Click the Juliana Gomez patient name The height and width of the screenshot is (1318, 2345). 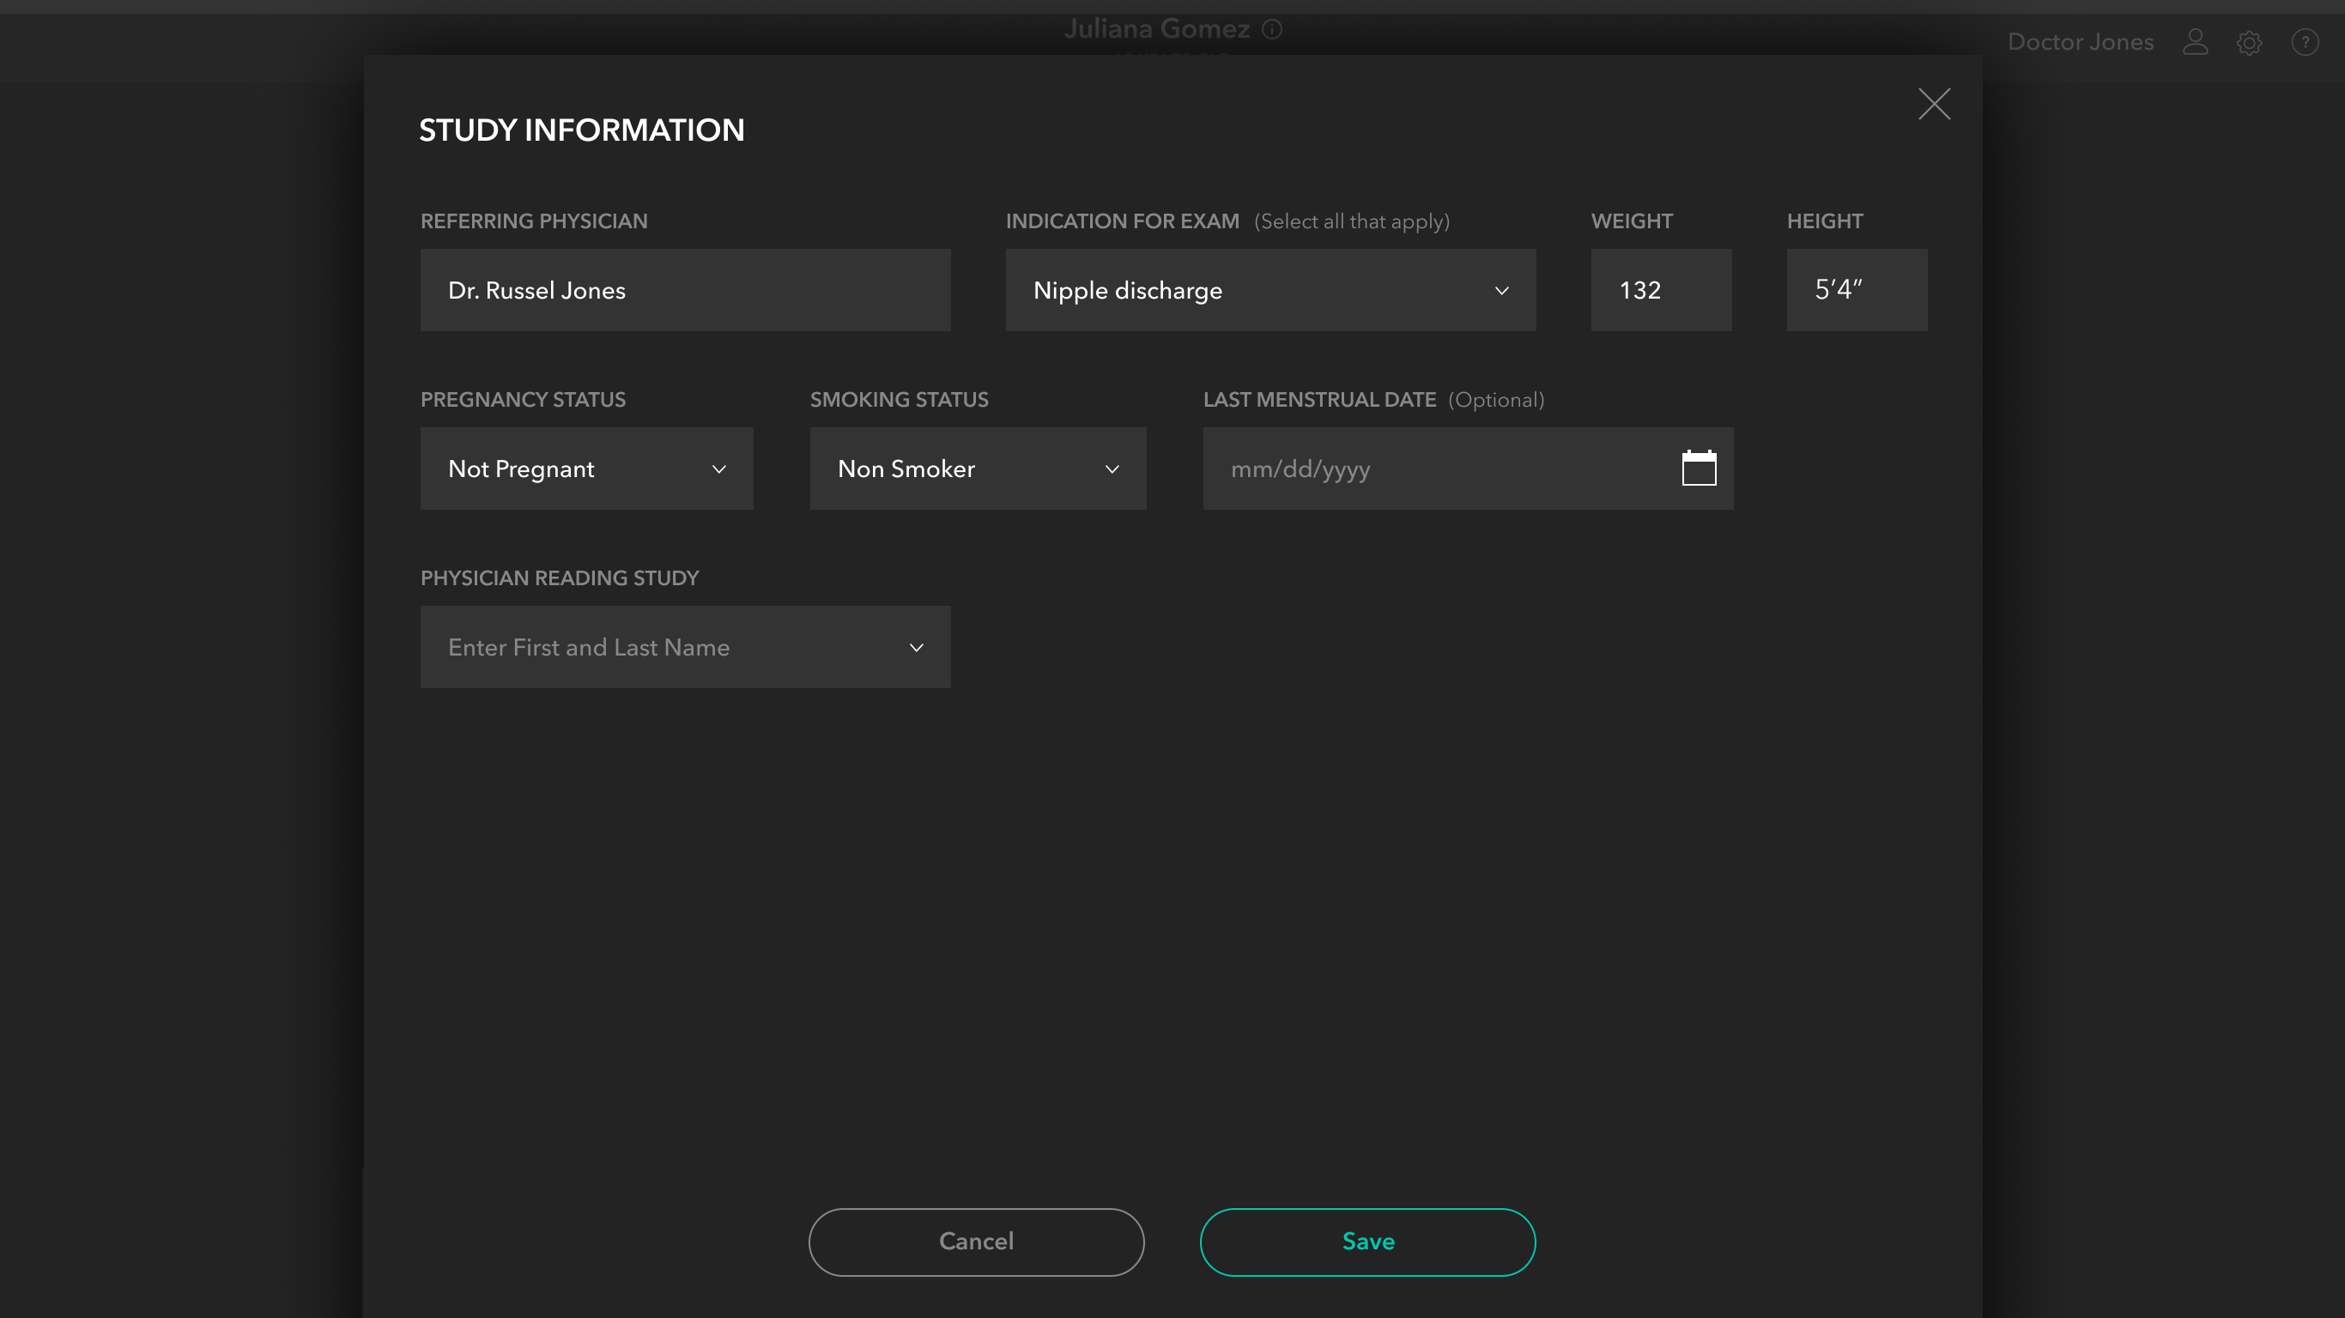[x=1156, y=29]
